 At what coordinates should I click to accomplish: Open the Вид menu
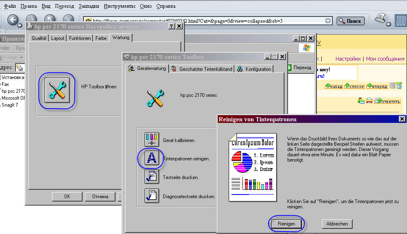pos(46,6)
